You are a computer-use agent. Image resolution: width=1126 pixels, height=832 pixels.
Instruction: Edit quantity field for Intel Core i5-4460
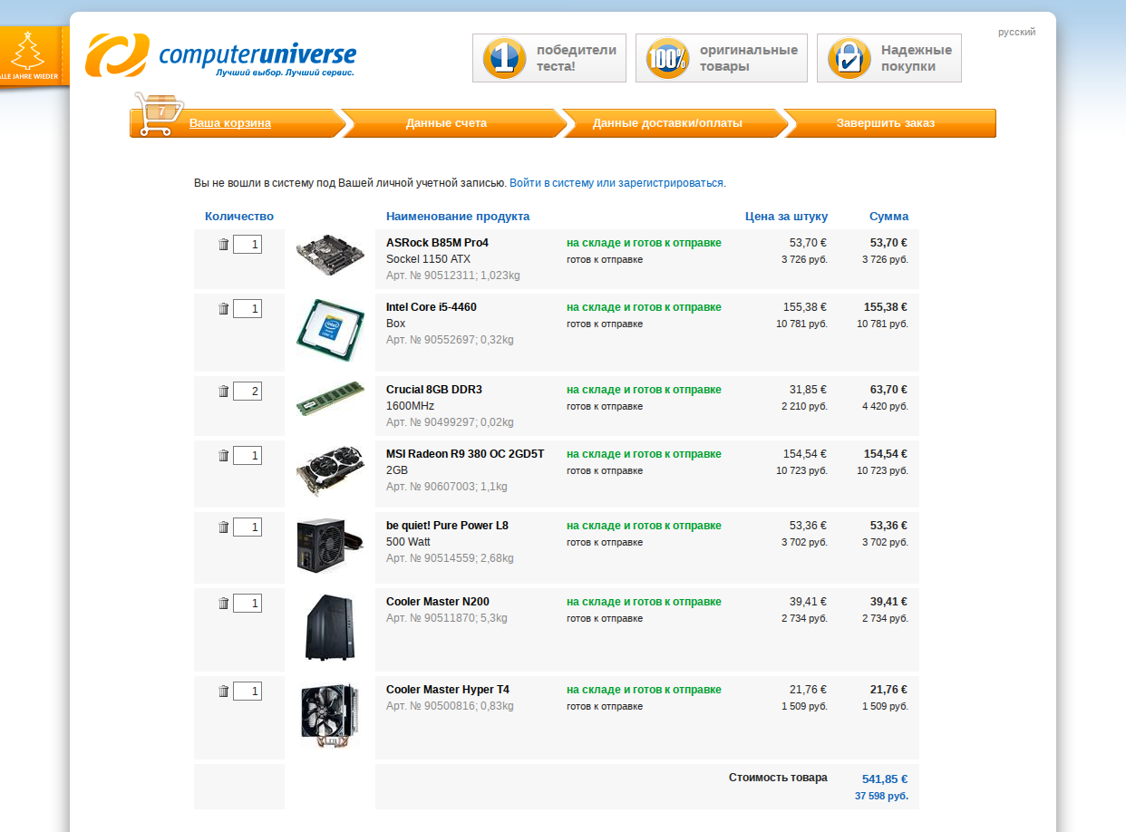coord(248,309)
